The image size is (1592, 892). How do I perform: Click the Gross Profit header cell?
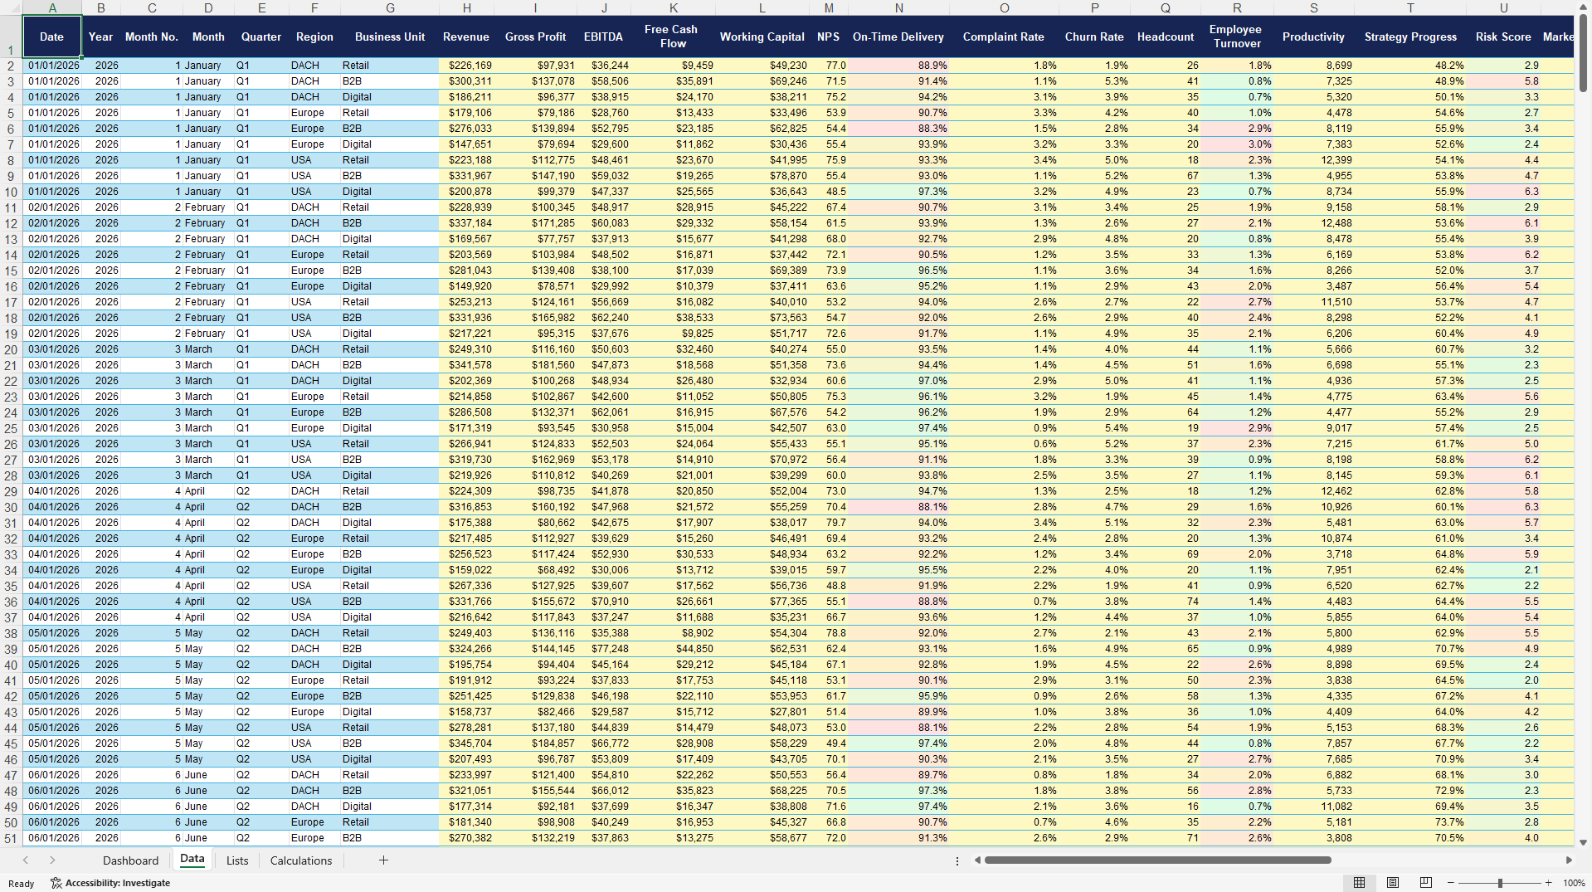(x=536, y=37)
